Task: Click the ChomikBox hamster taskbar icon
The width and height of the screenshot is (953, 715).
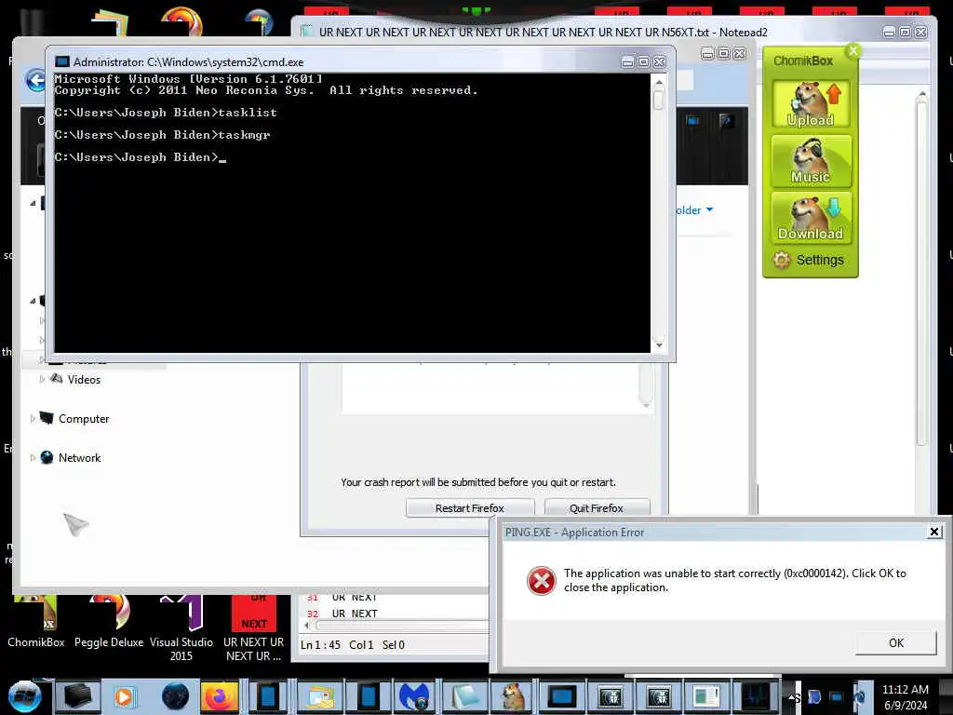Action: 513,696
